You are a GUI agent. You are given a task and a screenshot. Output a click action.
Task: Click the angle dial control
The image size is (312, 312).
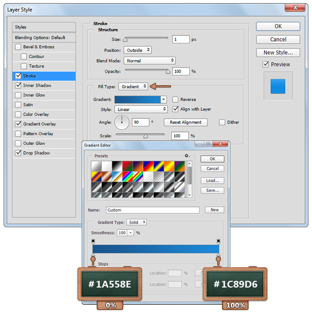click(122, 123)
